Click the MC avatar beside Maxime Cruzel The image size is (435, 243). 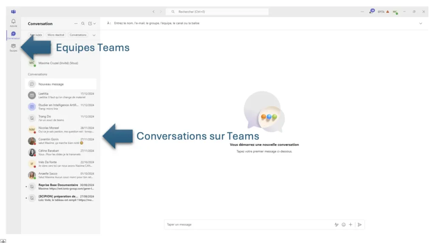[32, 63]
